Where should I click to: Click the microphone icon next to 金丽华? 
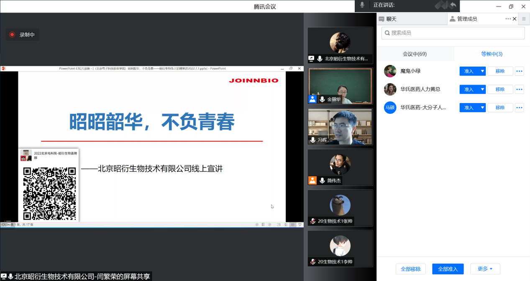[x=322, y=99]
